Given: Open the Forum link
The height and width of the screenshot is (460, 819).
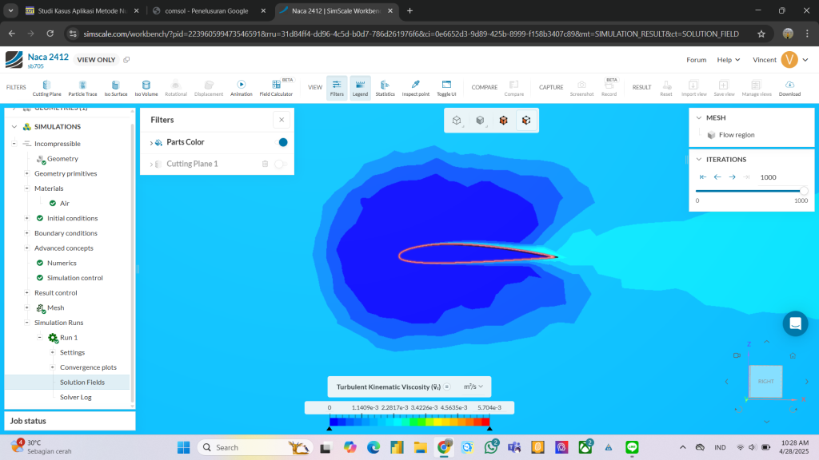Looking at the screenshot, I should coord(696,60).
